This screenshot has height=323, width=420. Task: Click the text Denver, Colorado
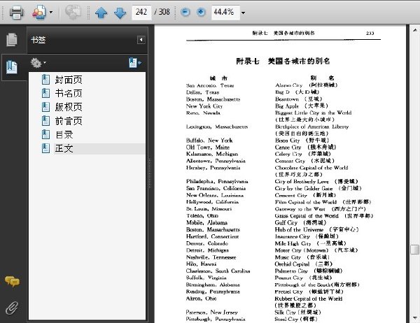coord(207,243)
